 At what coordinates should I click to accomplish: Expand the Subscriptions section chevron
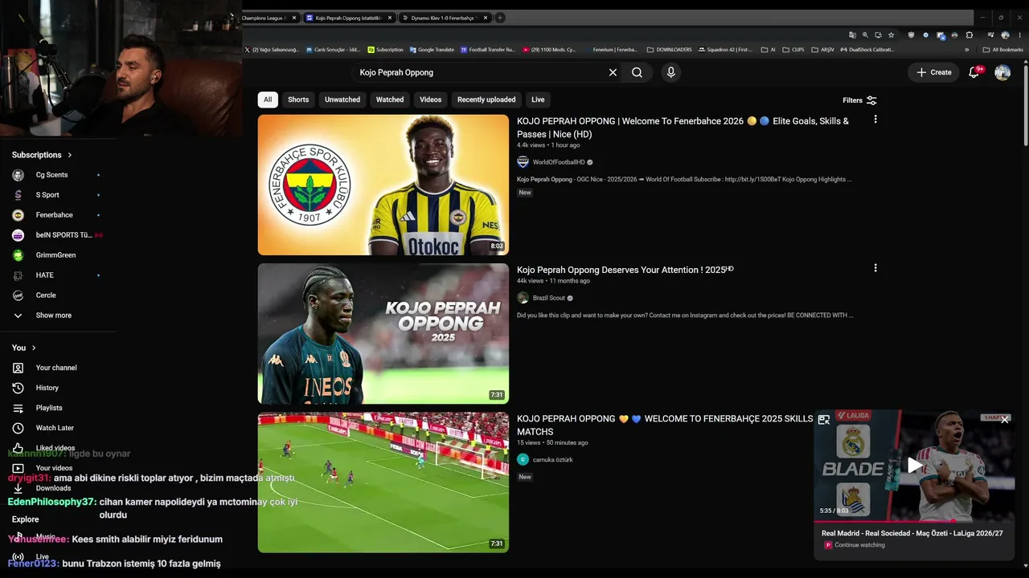point(70,155)
